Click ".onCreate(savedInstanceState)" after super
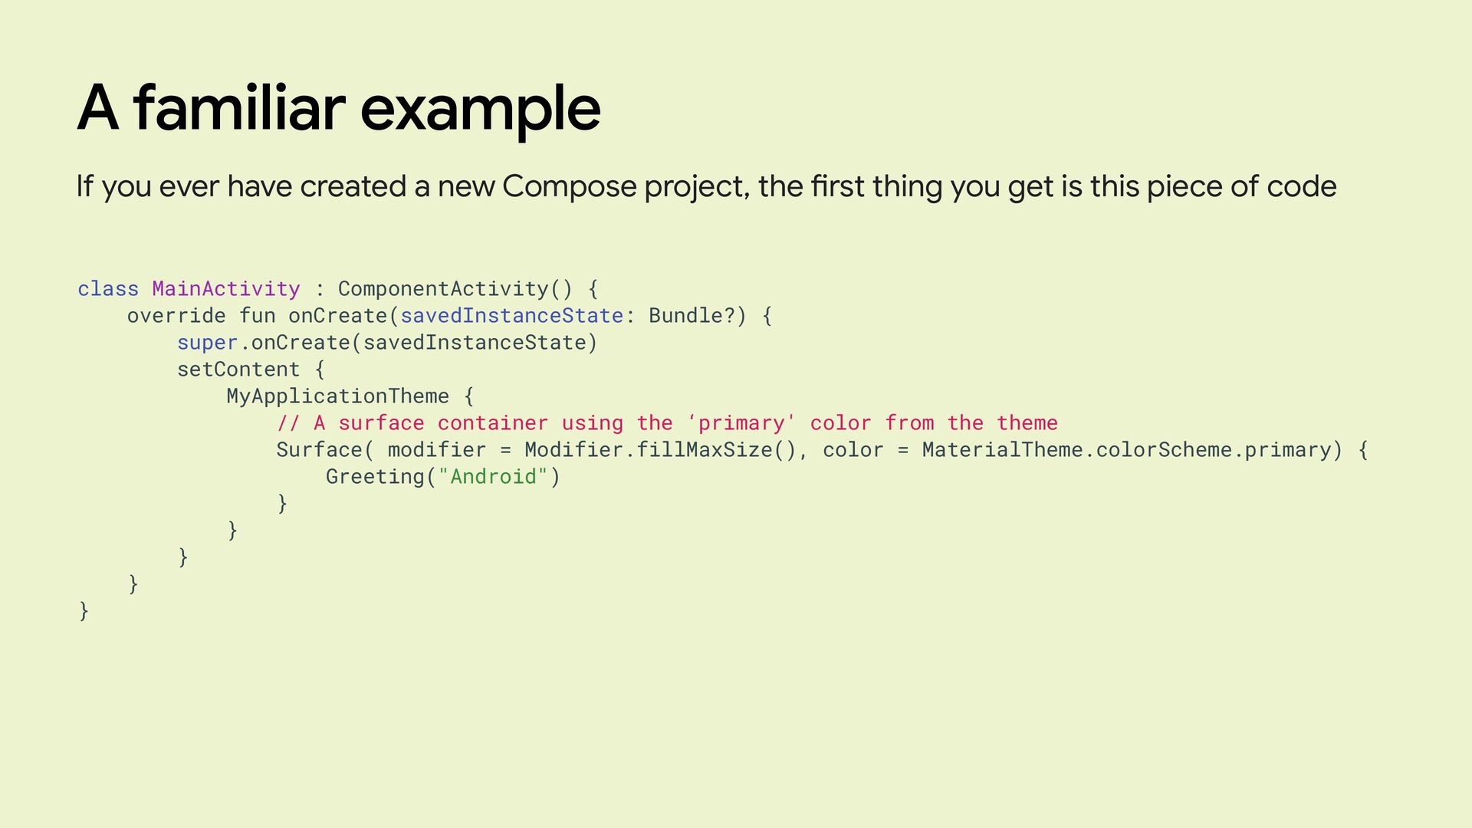The height and width of the screenshot is (828, 1472). (419, 343)
